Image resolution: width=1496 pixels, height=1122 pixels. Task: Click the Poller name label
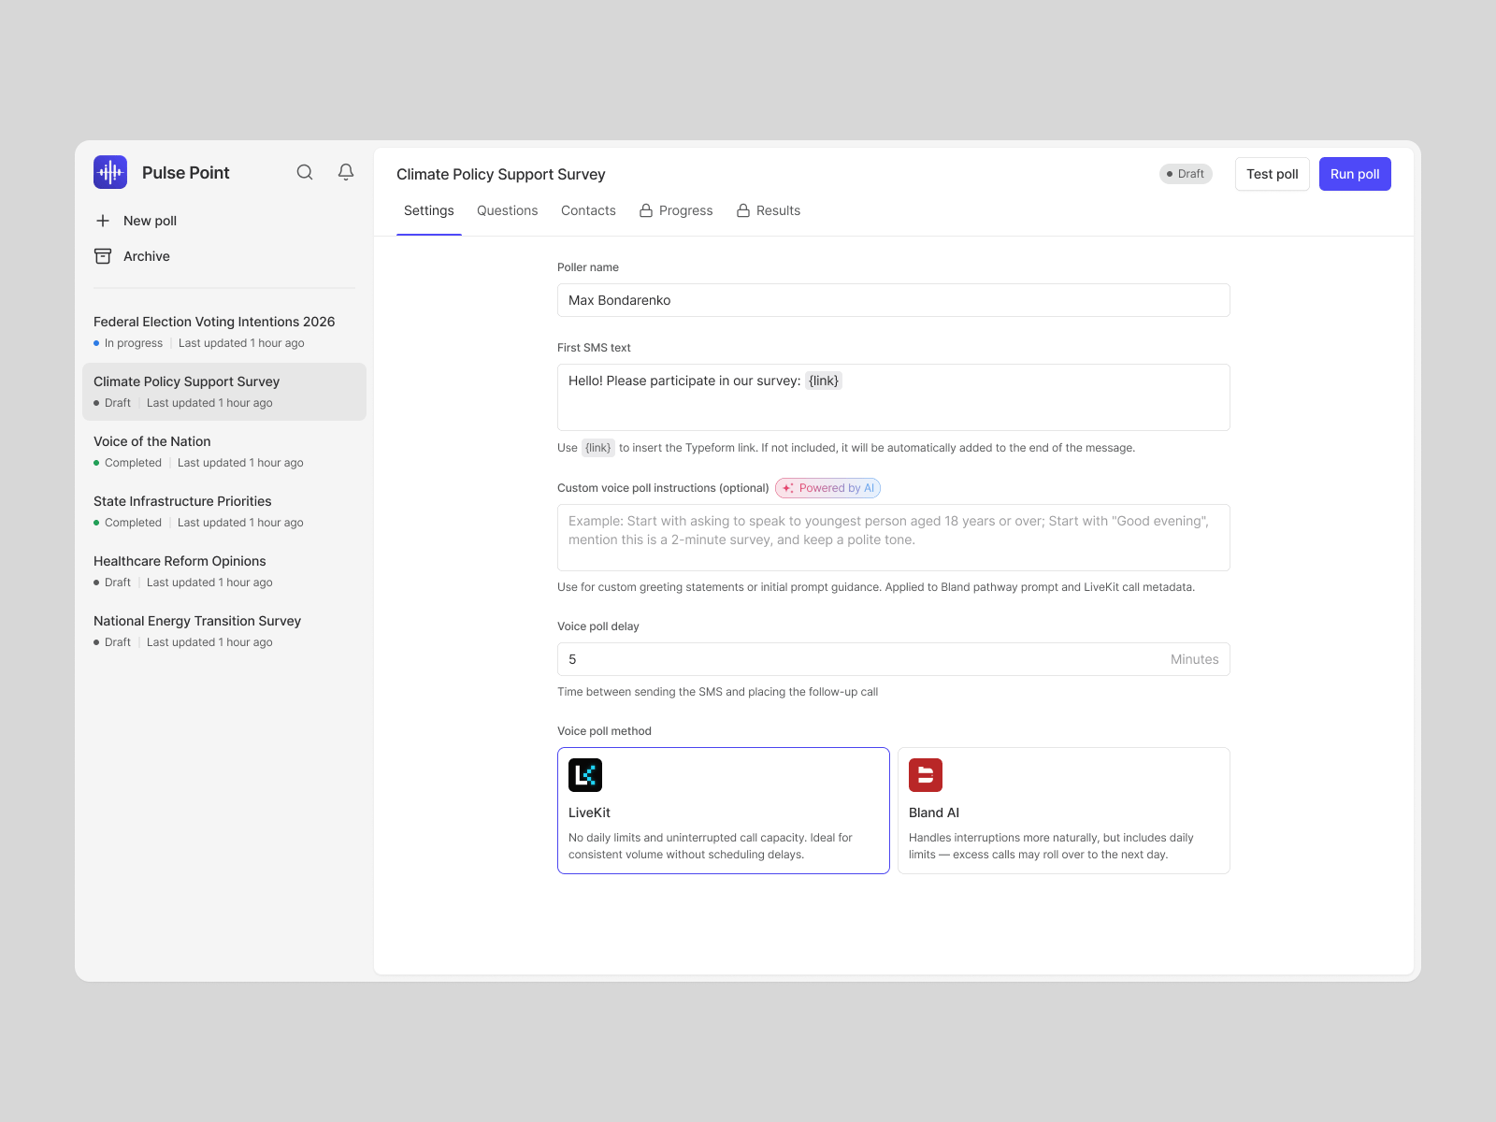588,267
